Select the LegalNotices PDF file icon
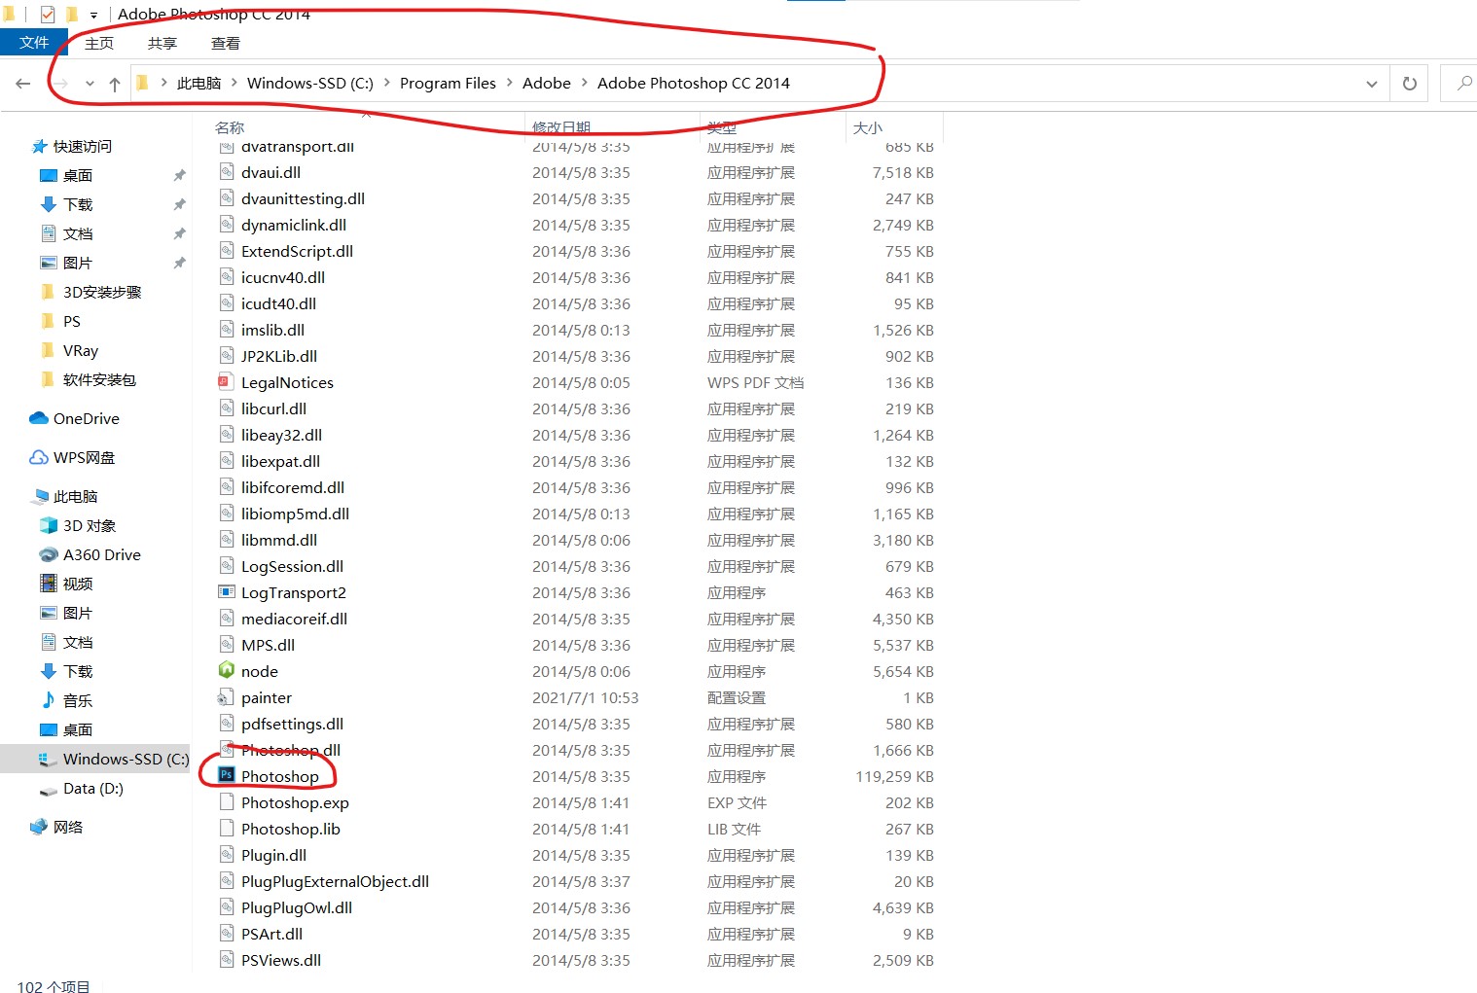Image resolution: width=1477 pixels, height=993 pixels. tap(227, 382)
